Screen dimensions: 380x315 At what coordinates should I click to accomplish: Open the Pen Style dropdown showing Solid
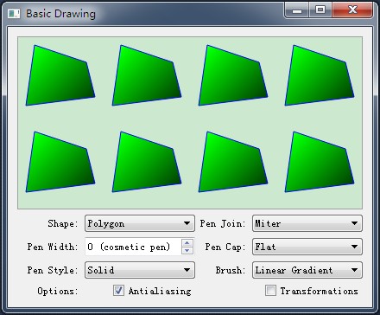140,270
